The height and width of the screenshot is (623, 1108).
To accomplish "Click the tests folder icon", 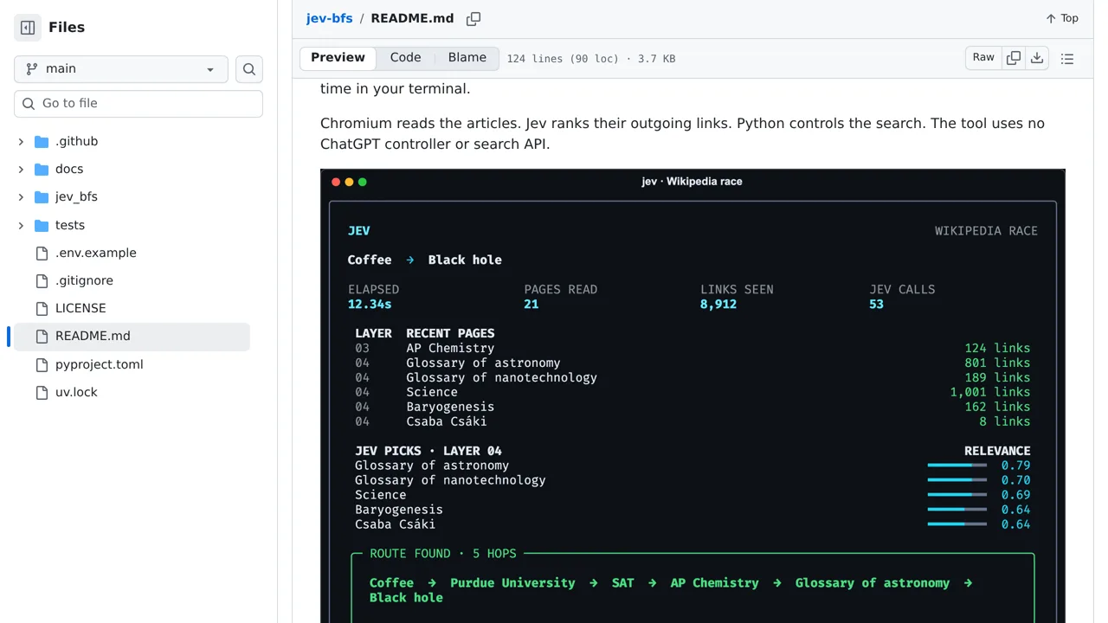I will click(42, 225).
